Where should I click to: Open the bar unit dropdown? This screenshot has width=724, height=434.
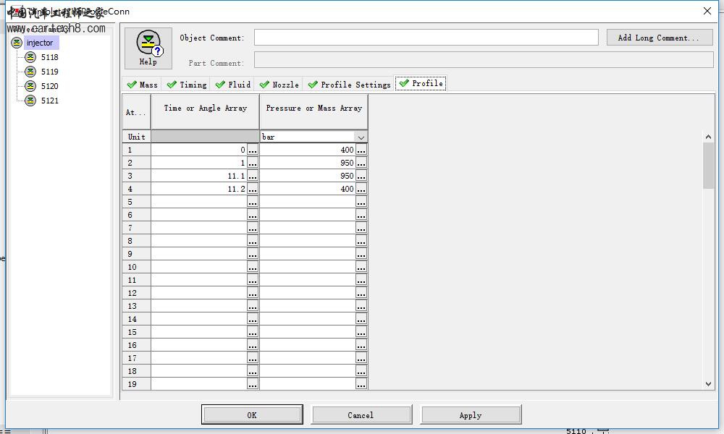pos(361,137)
